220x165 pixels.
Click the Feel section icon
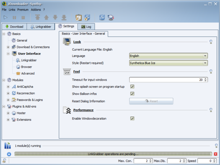[67, 71]
